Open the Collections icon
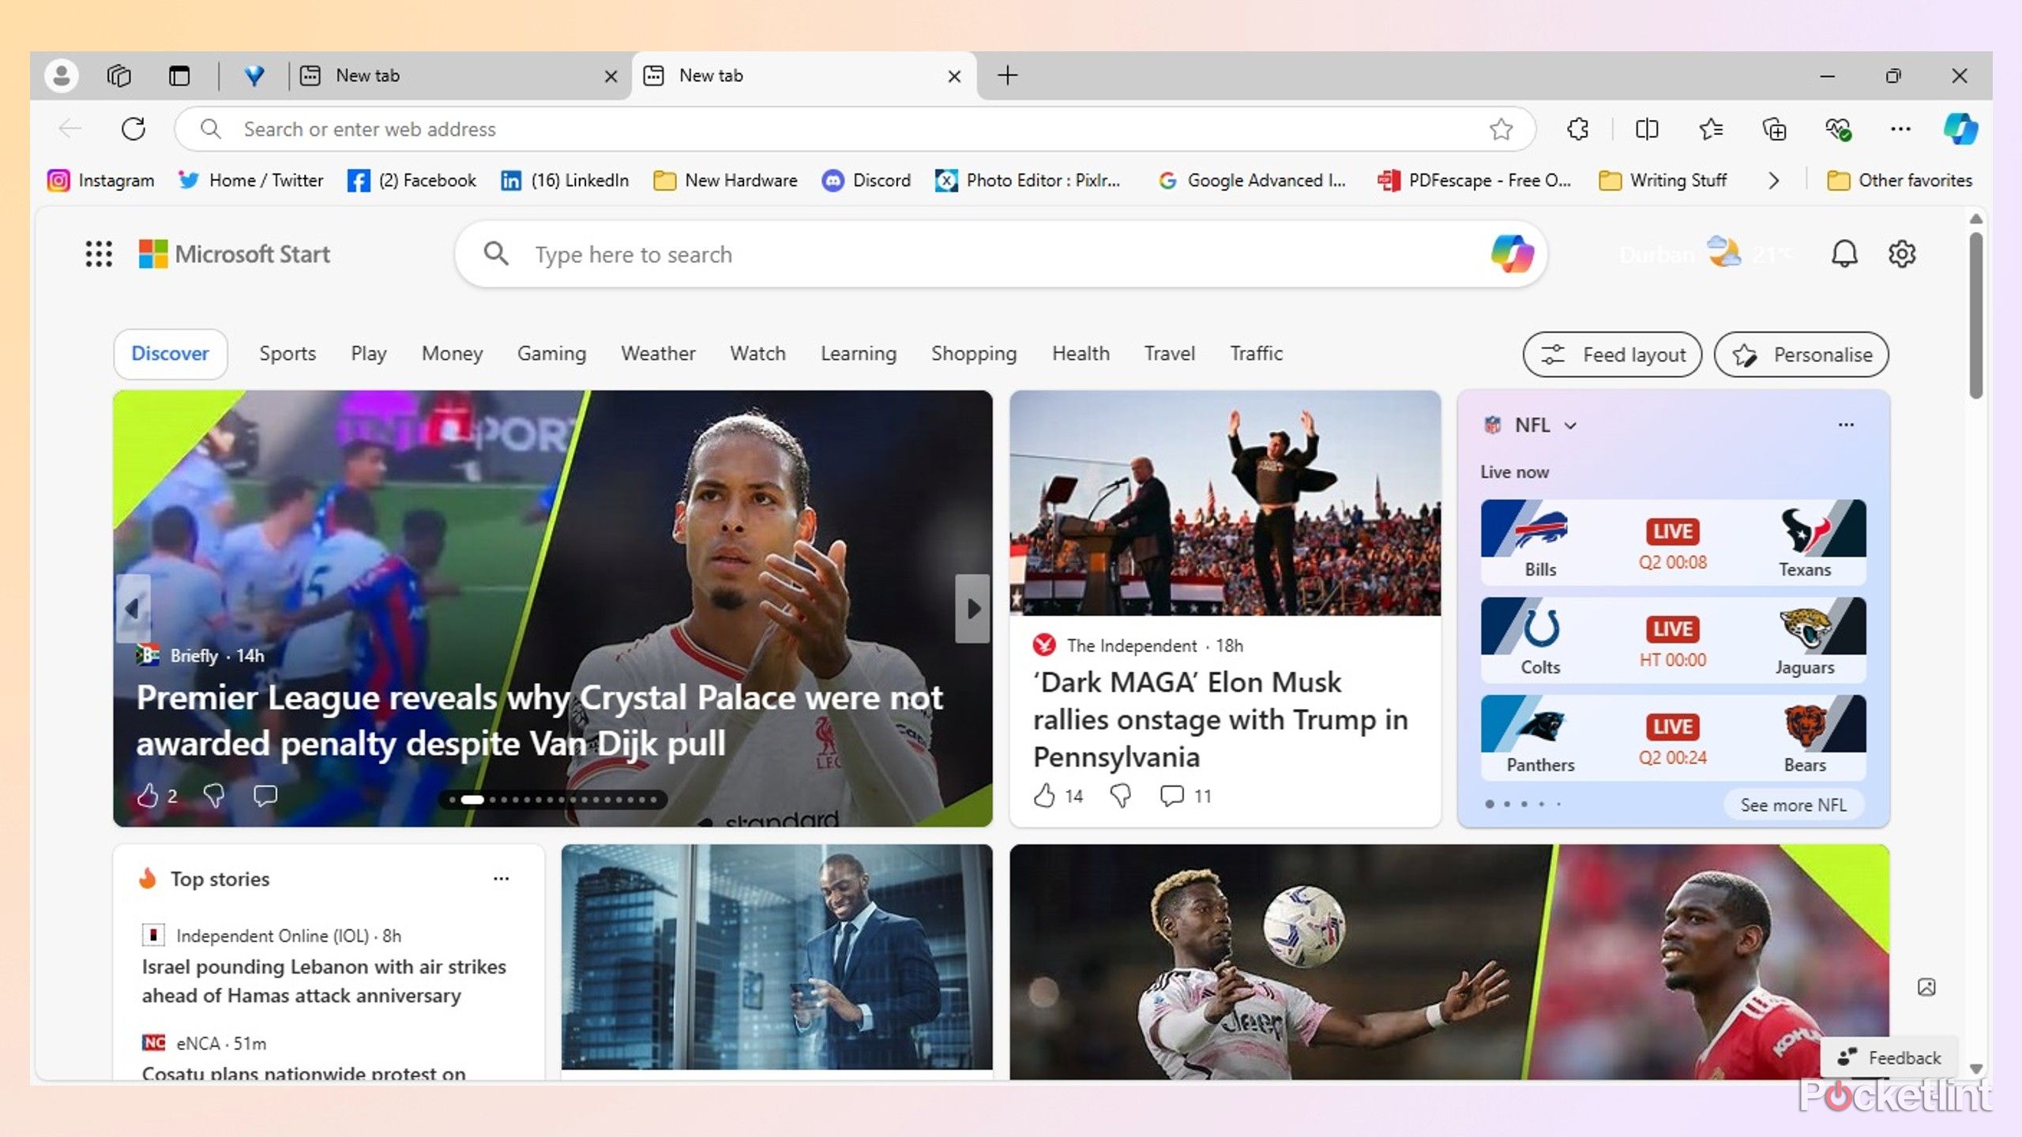This screenshot has height=1137, width=2022. tap(1774, 129)
